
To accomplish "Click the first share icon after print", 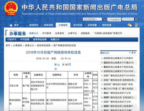I will pos(63,64).
